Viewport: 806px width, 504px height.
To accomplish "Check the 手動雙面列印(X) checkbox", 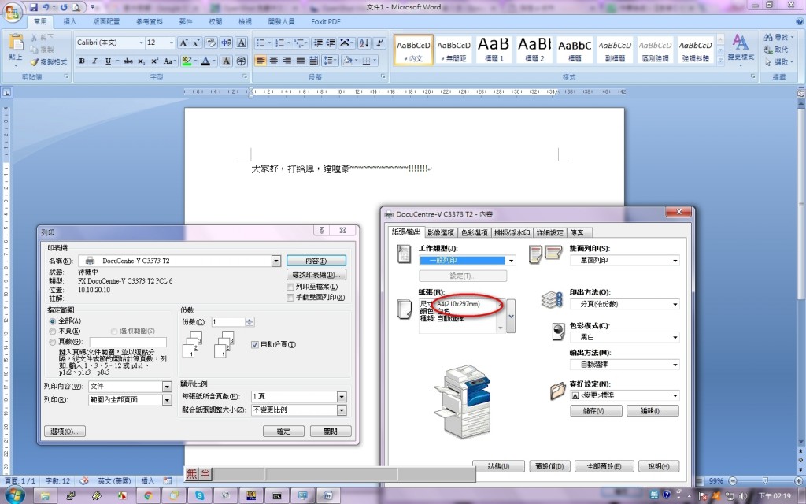I will 290,298.
